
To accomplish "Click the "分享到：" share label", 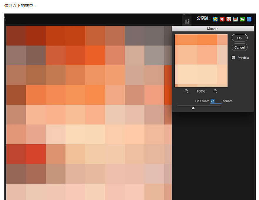I will [x=203, y=18].
